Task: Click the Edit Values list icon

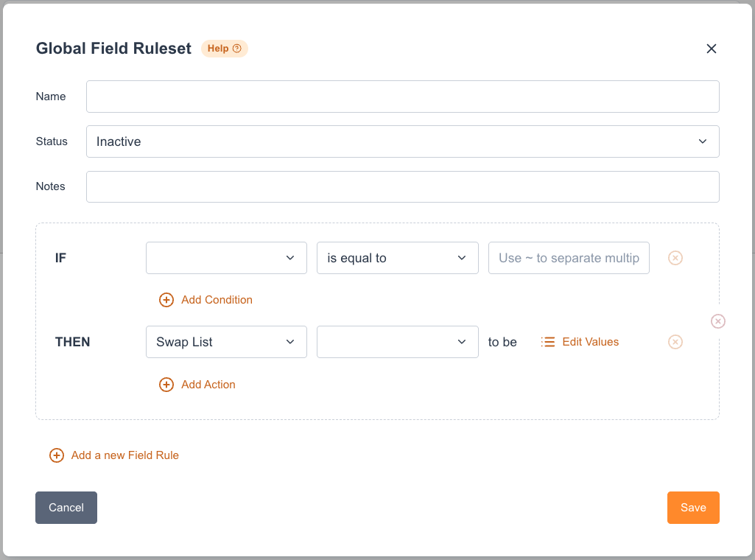Action: (x=548, y=342)
